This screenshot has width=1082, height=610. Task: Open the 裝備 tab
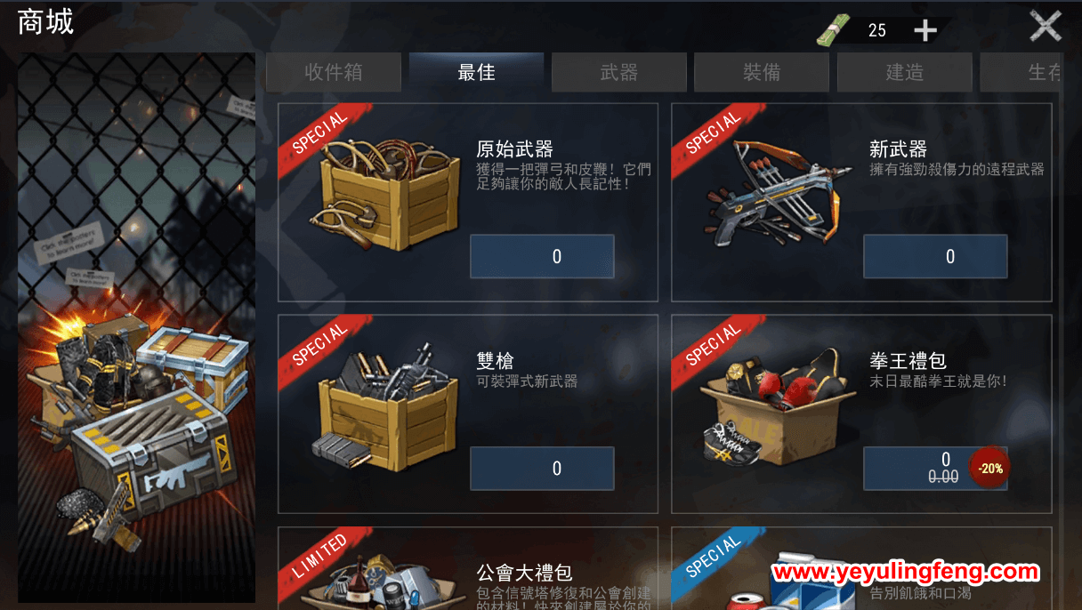(x=762, y=72)
